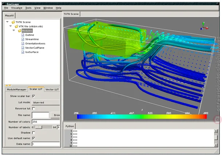Viewport: 222px width, 157px height.
Task: Toggle the Show scalar bar checkbox
Action: pos(33,96)
